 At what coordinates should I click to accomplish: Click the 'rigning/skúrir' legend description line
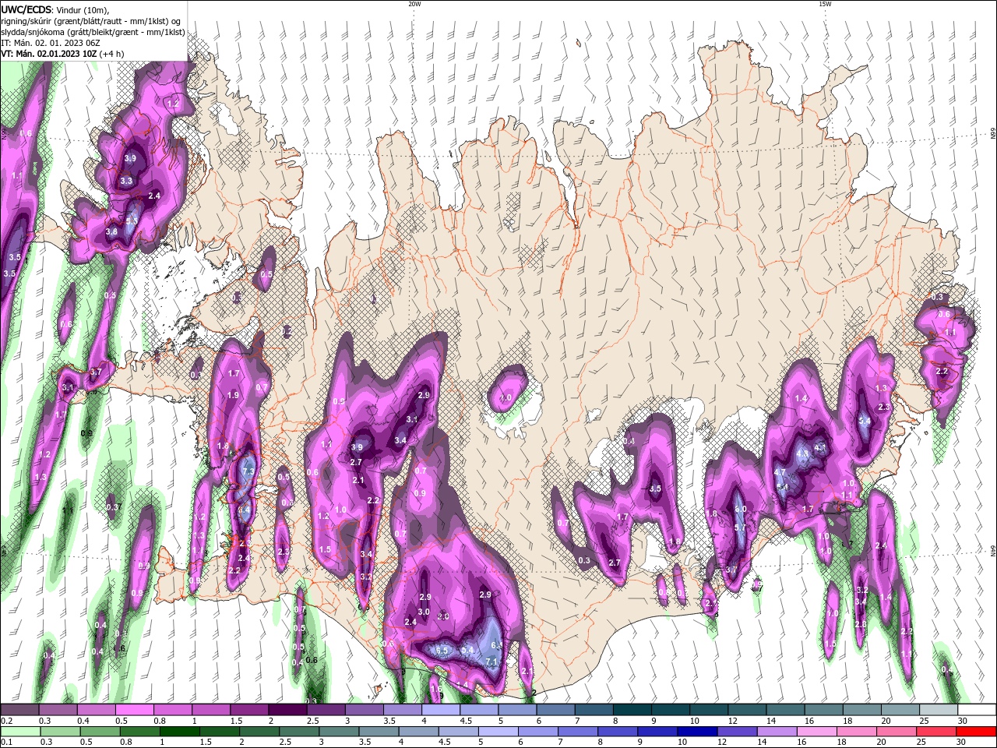point(91,21)
